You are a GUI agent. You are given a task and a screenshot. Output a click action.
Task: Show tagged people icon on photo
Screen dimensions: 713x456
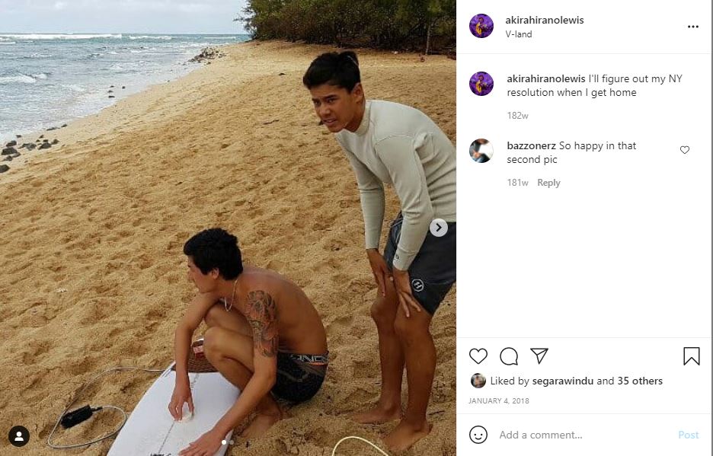[18, 436]
